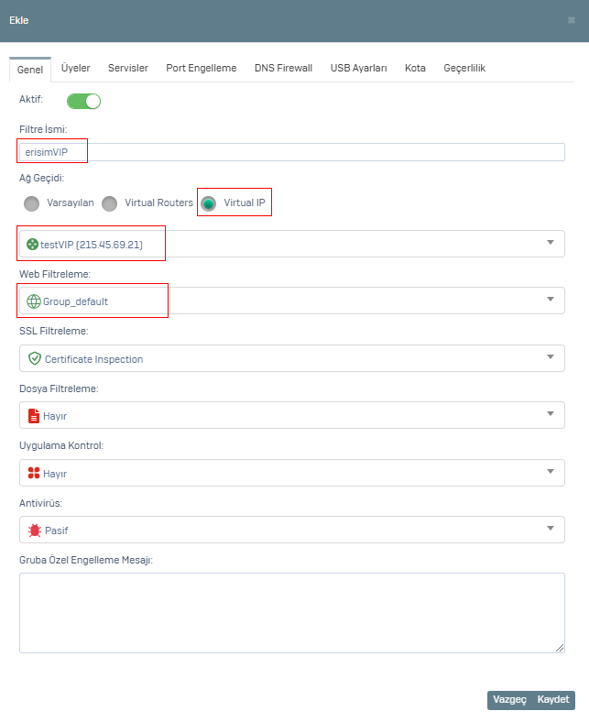Viewport: 589px width, 722px height.
Task: Toggle the Aktif switch off
Action: click(x=83, y=102)
